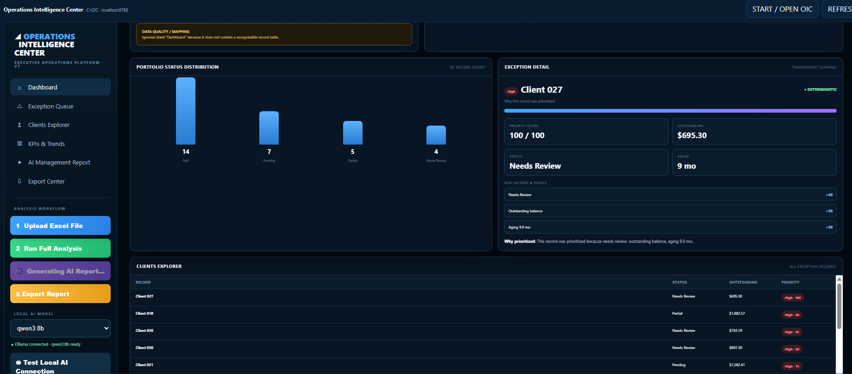Open the Dashboard menu item
This screenshot has width=852, height=374.
click(x=60, y=87)
